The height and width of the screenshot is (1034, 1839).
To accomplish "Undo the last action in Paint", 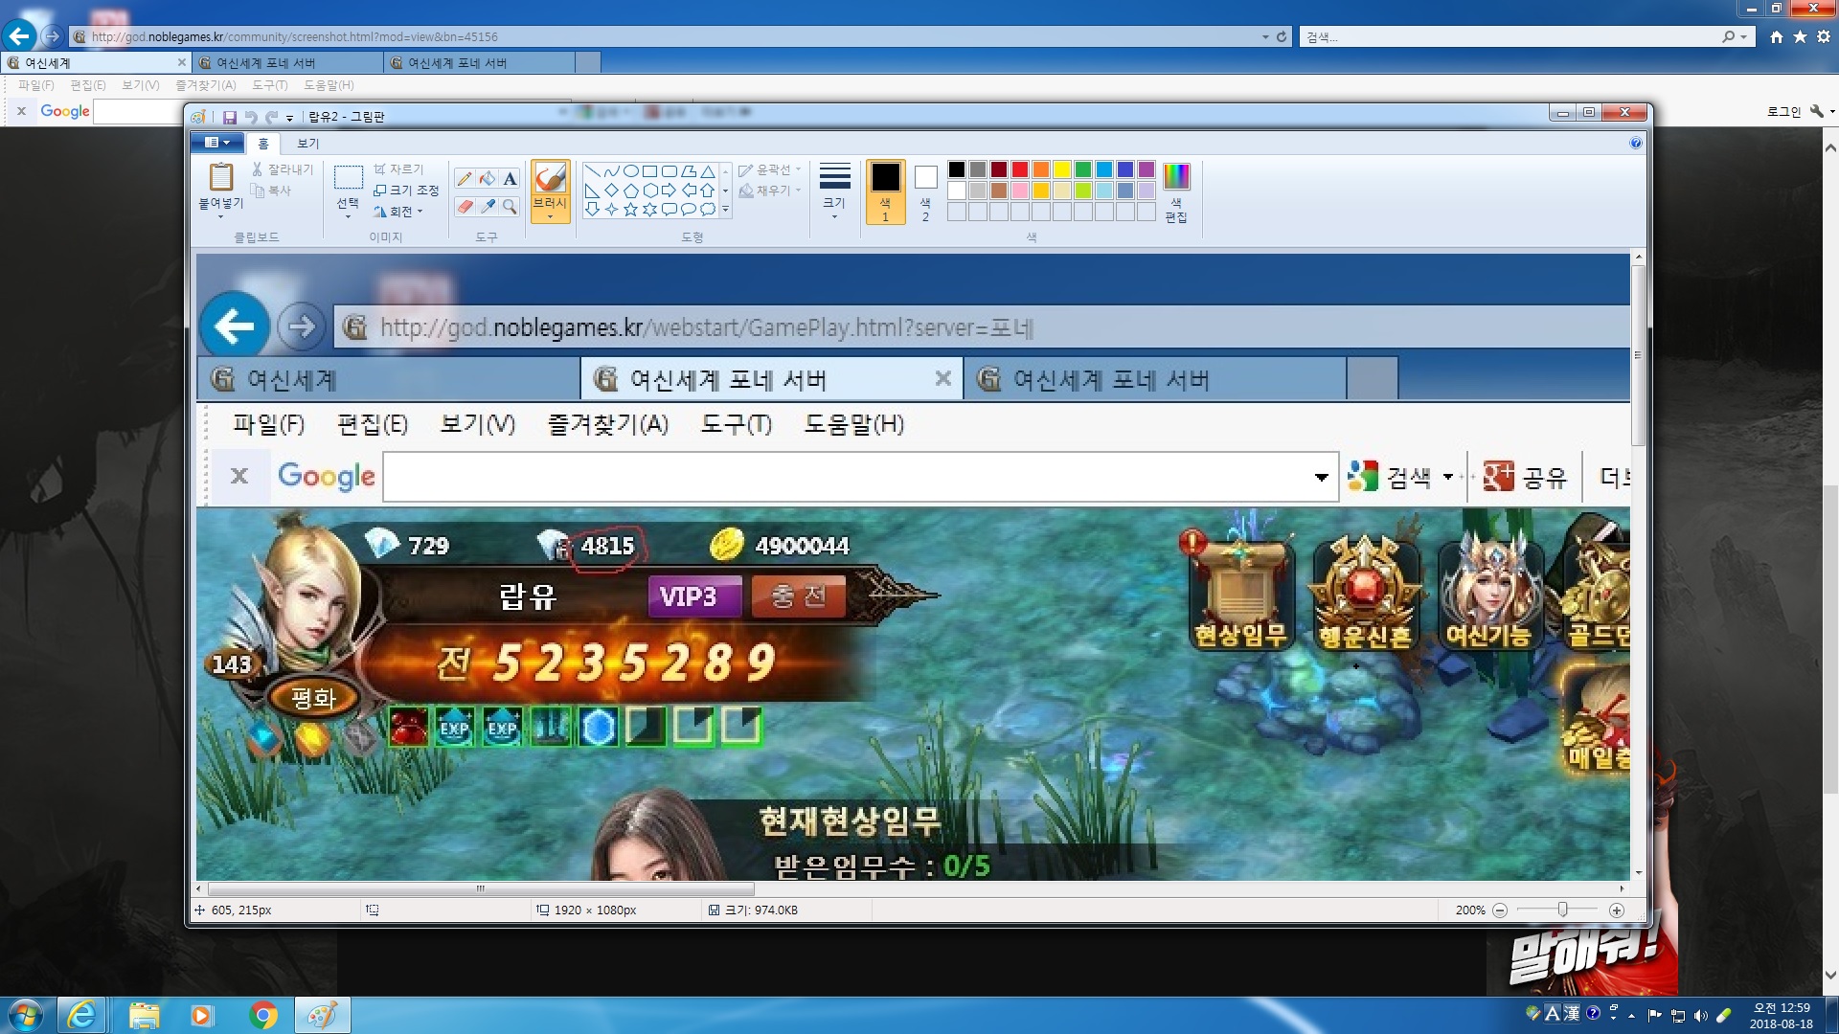I will click(251, 117).
